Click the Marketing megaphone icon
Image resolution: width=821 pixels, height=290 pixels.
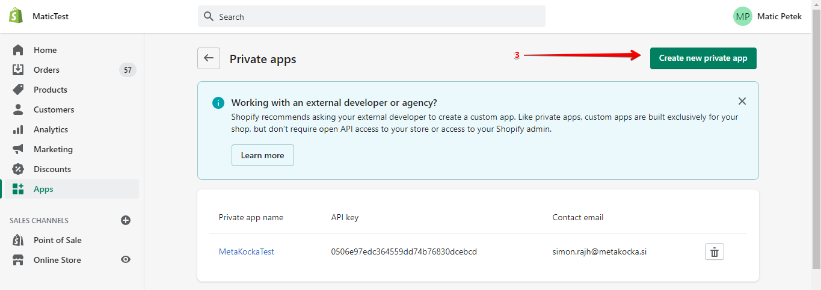(x=18, y=149)
